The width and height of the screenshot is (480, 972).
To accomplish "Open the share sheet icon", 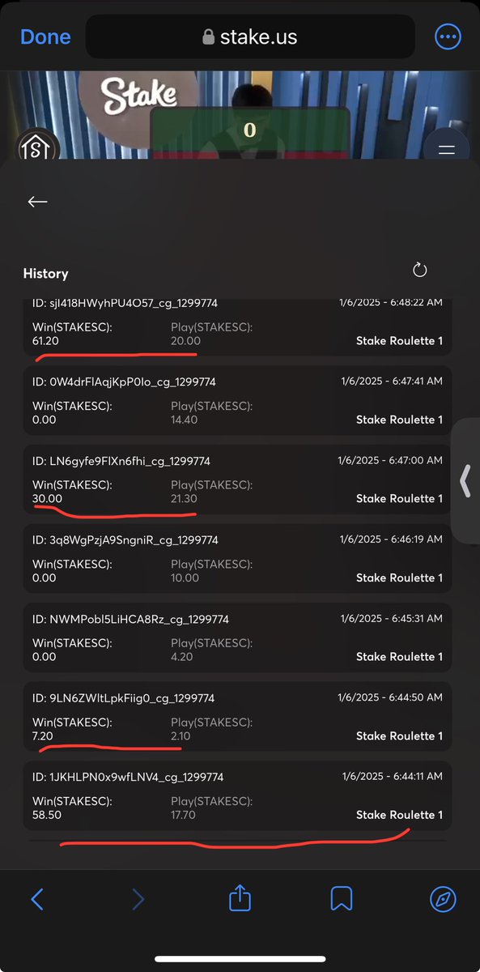I will [240, 897].
